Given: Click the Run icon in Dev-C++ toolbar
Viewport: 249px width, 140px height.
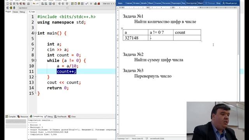Looking at the screenshot, I should 75,3.
